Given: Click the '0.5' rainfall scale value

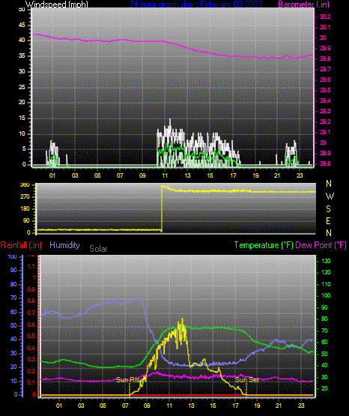Looking at the screenshot, I should point(31,336).
